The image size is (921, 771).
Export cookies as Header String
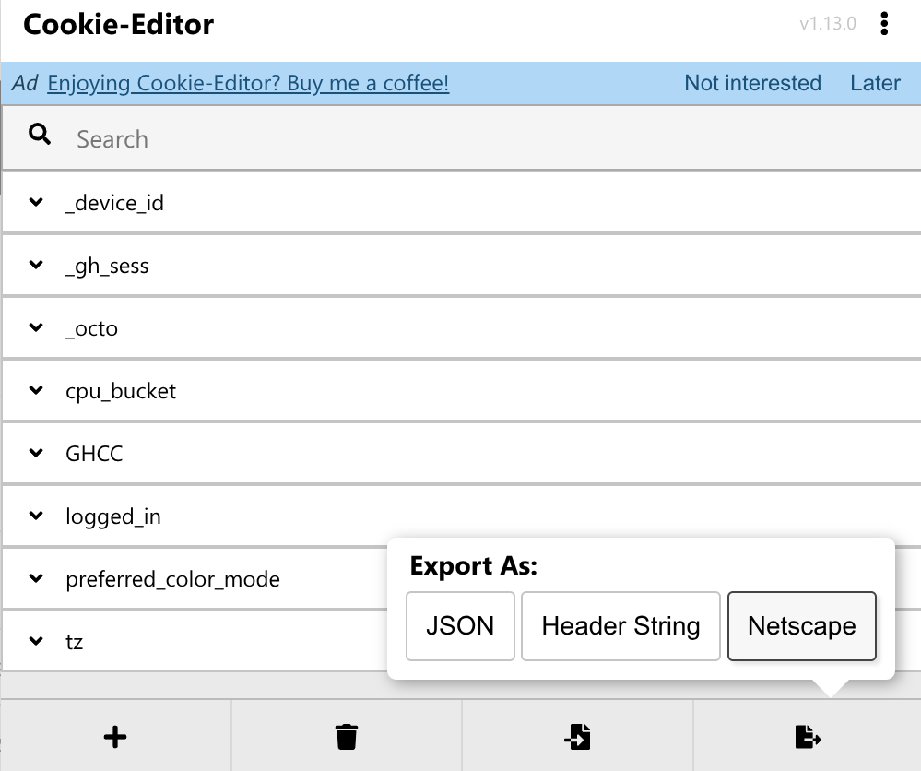point(620,626)
